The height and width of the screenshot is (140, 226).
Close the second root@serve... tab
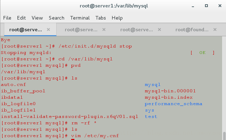(104, 29)
